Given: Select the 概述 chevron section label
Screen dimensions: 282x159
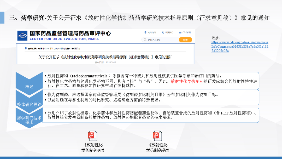Looking at the screenshot, I should click(29, 87).
